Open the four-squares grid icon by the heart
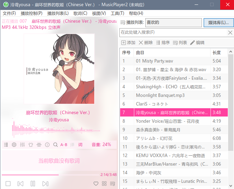Screen dimensions: 234x189 tap(104, 184)
